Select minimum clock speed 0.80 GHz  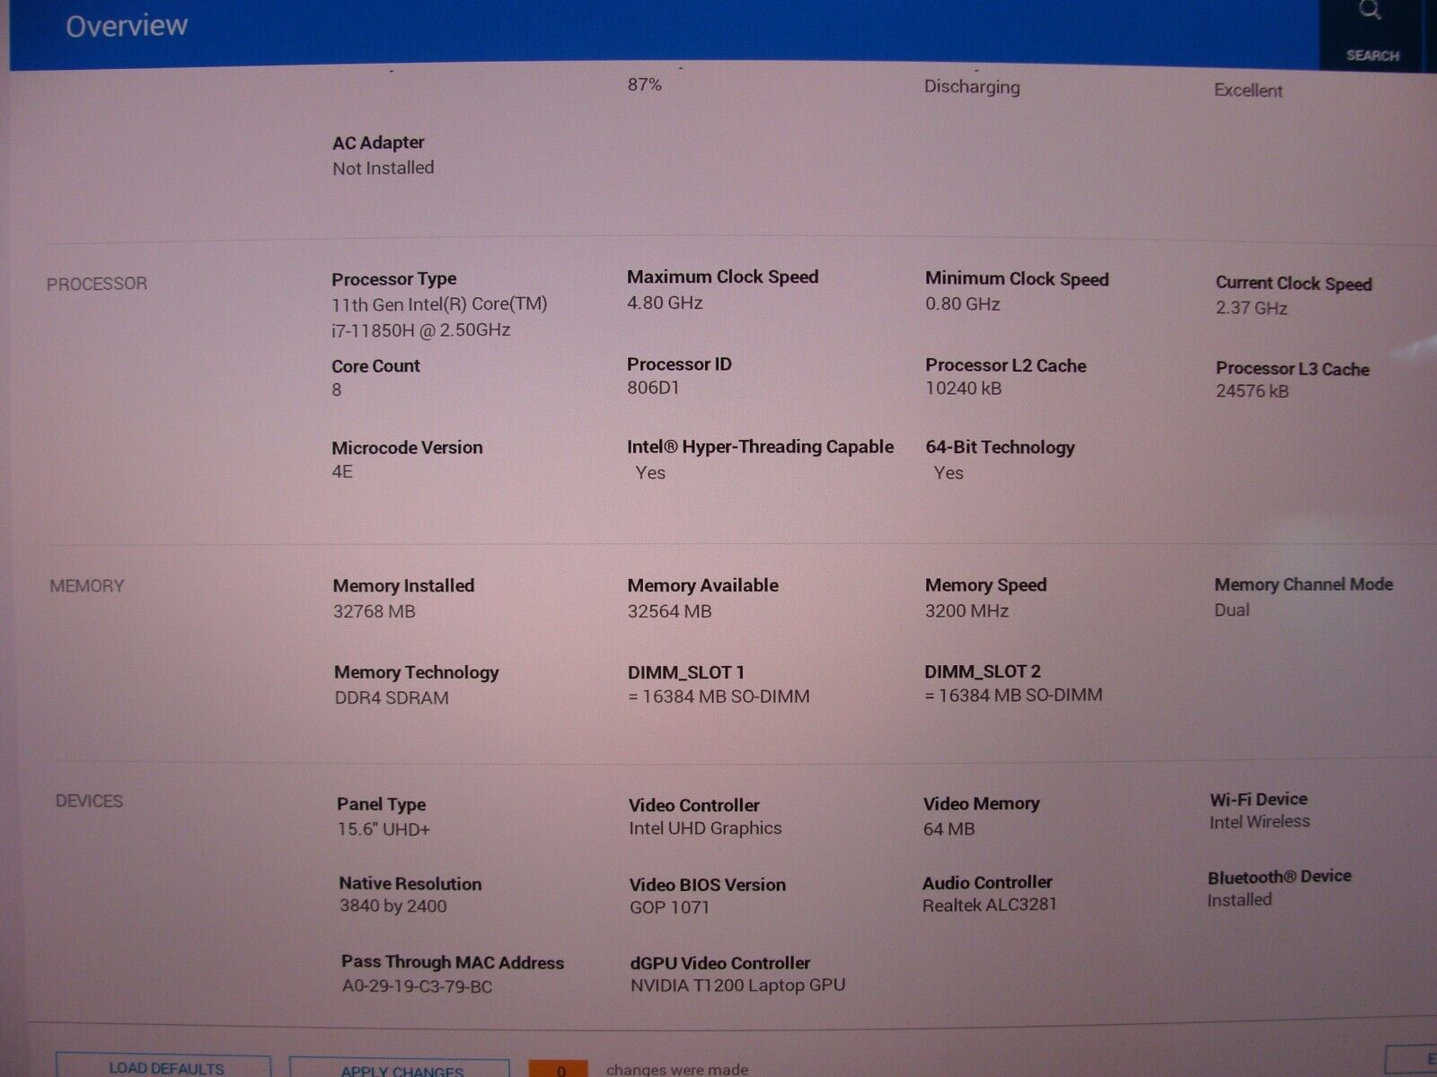coord(963,304)
